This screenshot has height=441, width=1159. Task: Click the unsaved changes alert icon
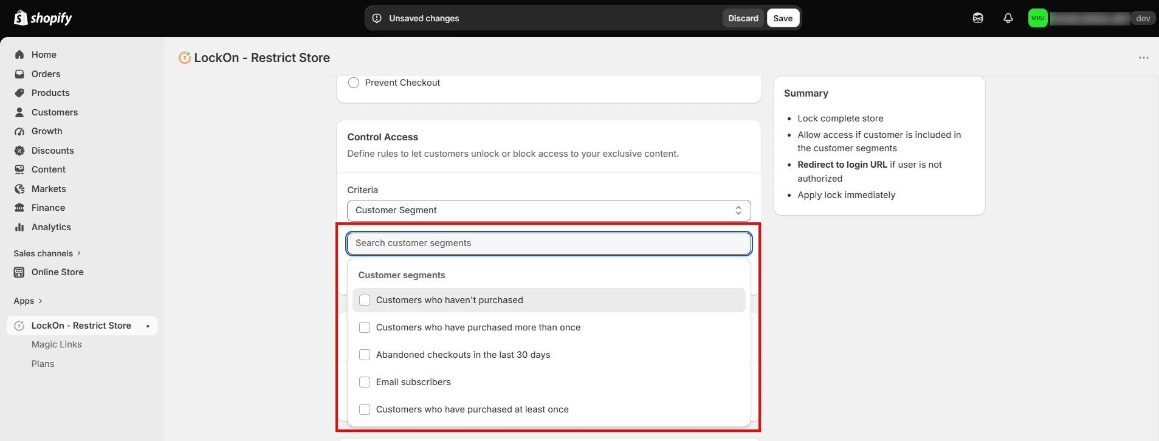click(x=377, y=18)
